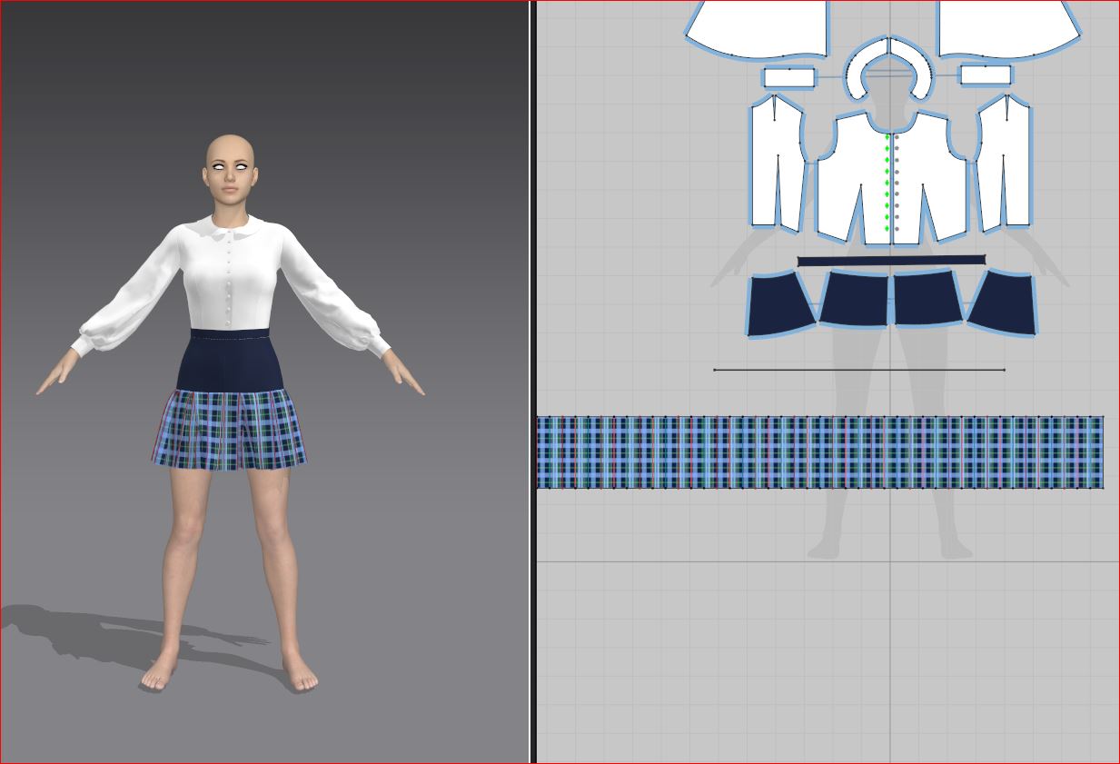Click the bottommost green button on the placket

pos(887,228)
